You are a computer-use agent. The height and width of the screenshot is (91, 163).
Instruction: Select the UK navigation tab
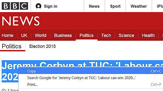coord(24,35)
